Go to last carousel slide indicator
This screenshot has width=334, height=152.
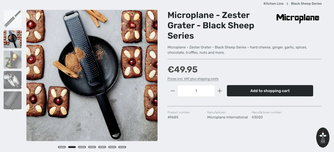122,147
